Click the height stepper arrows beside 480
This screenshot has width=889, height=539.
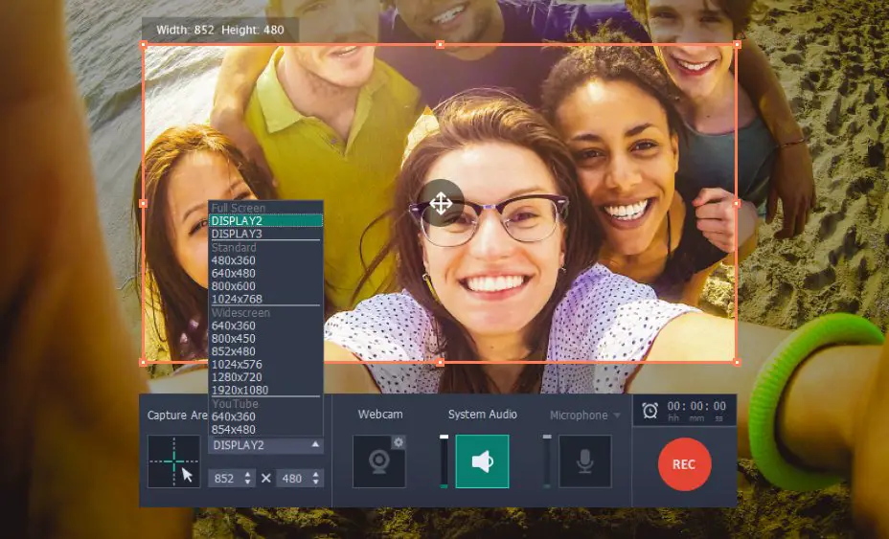pyautogui.click(x=316, y=479)
